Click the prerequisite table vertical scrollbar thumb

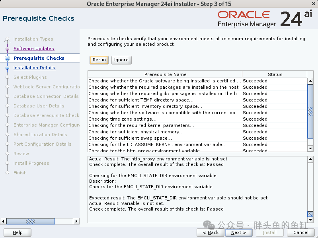point(310,111)
